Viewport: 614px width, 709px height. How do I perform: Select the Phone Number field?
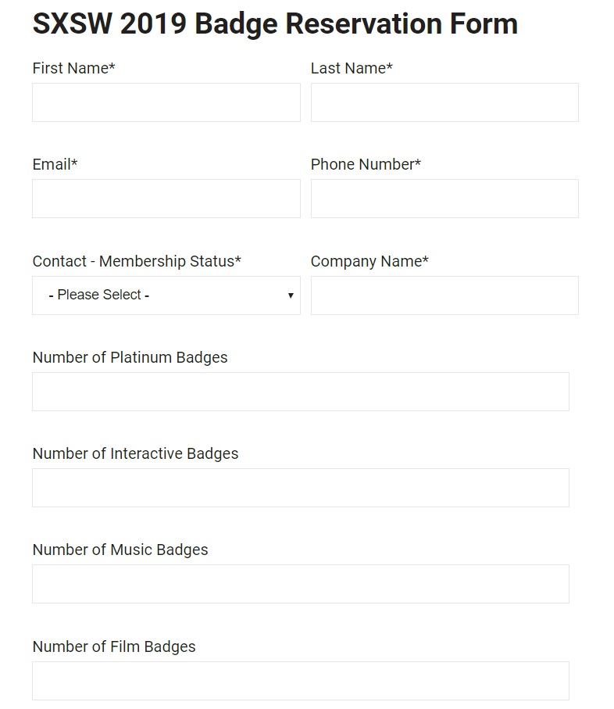tap(444, 199)
